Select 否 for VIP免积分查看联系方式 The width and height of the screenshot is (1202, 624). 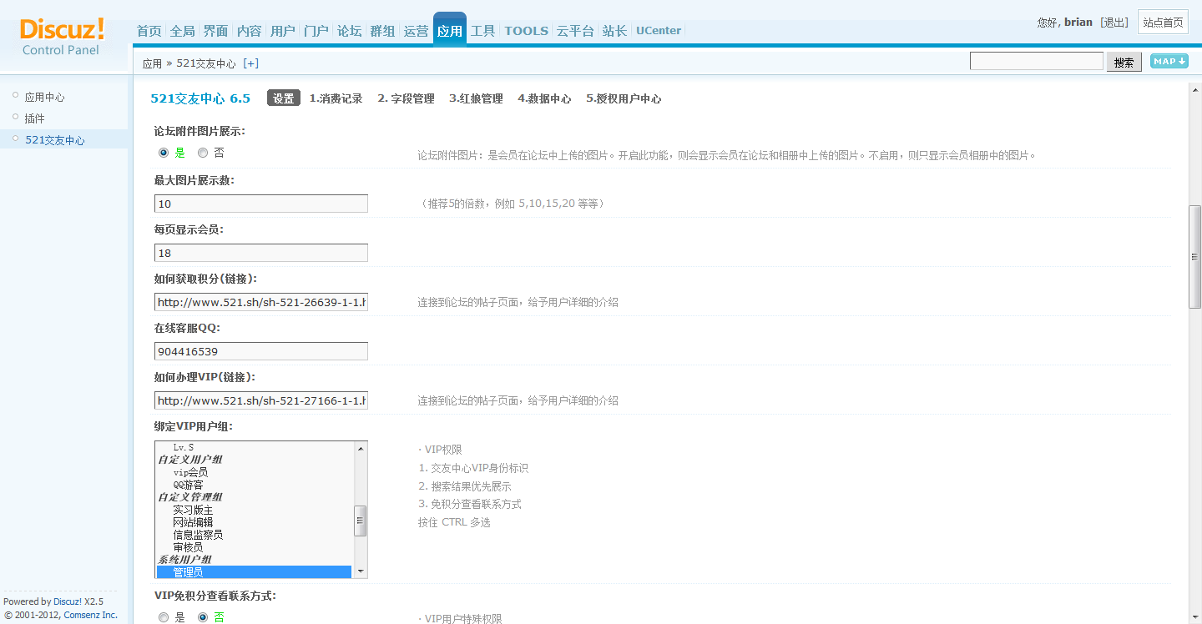pos(203,617)
